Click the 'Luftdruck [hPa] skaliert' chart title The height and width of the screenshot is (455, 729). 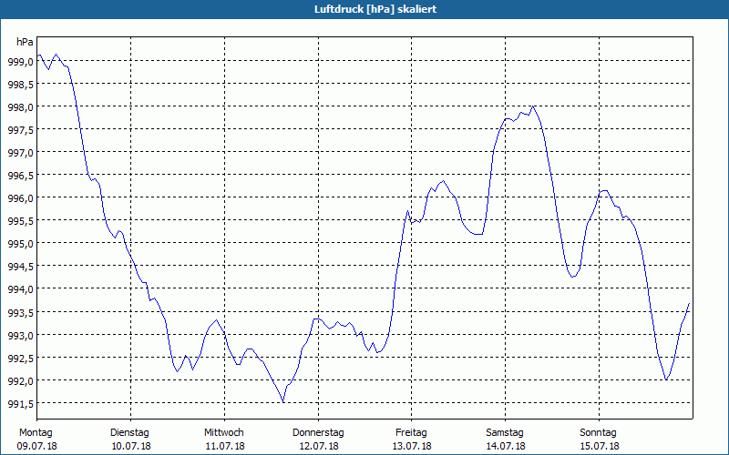coord(375,9)
